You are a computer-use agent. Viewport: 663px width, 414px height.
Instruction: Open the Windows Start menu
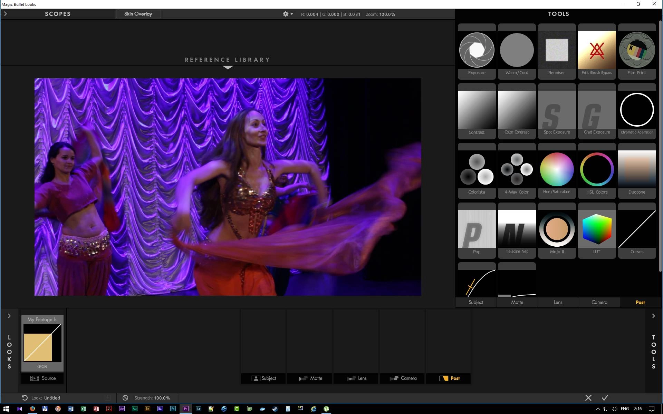(x=6, y=409)
